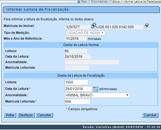Viewport: 161px width, 130px height.
Task: Click the 'Matrícula do Imóvel:' label
Action: [x=19, y=26]
